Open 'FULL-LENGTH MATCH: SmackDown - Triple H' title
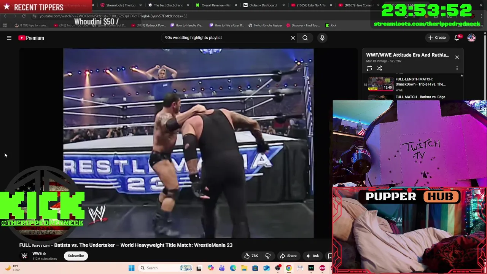Screen dimensions: 487x274 pos(420,82)
